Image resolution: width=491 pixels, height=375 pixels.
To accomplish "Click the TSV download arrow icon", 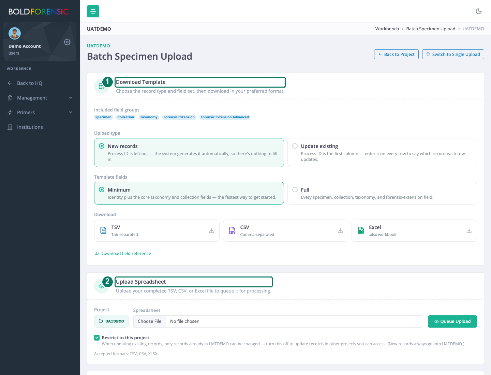I will point(211,230).
